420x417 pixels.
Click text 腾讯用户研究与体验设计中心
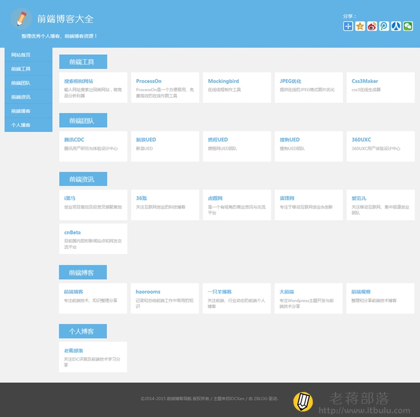coord(91,148)
